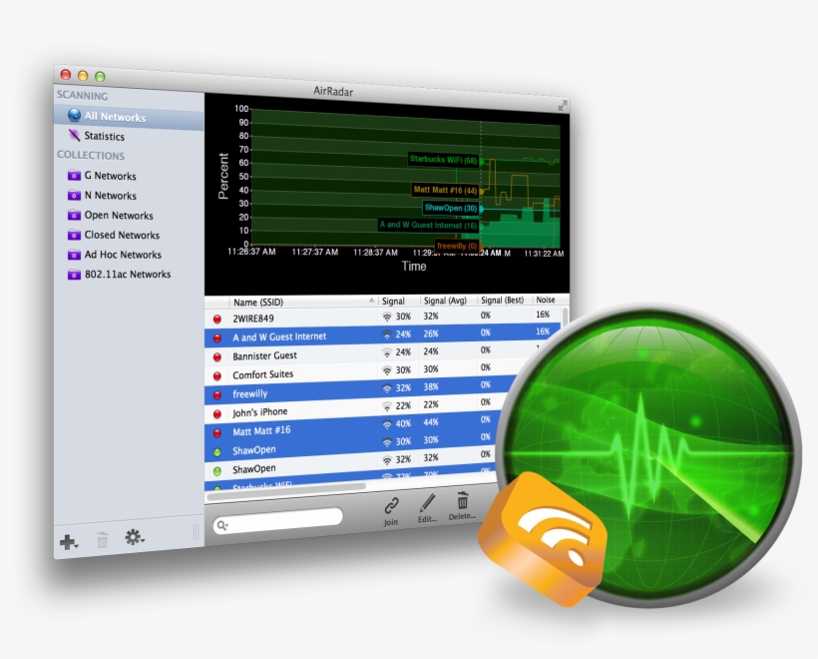This screenshot has width=818, height=659.
Task: Click the freewilly (0) graph label
Action: tap(457, 246)
